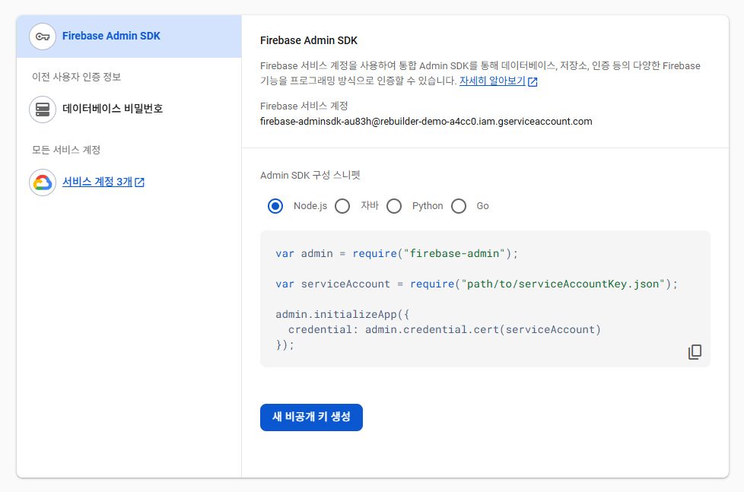Click the service account email address
744x492 pixels.
coord(426,122)
